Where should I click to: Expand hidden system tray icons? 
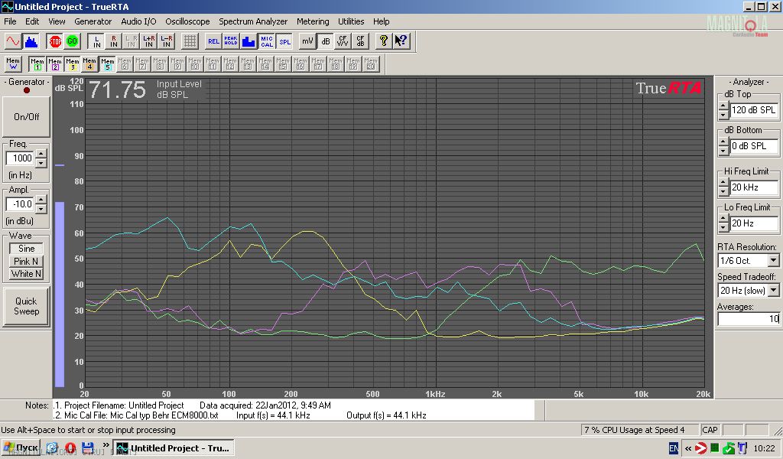pos(688,448)
